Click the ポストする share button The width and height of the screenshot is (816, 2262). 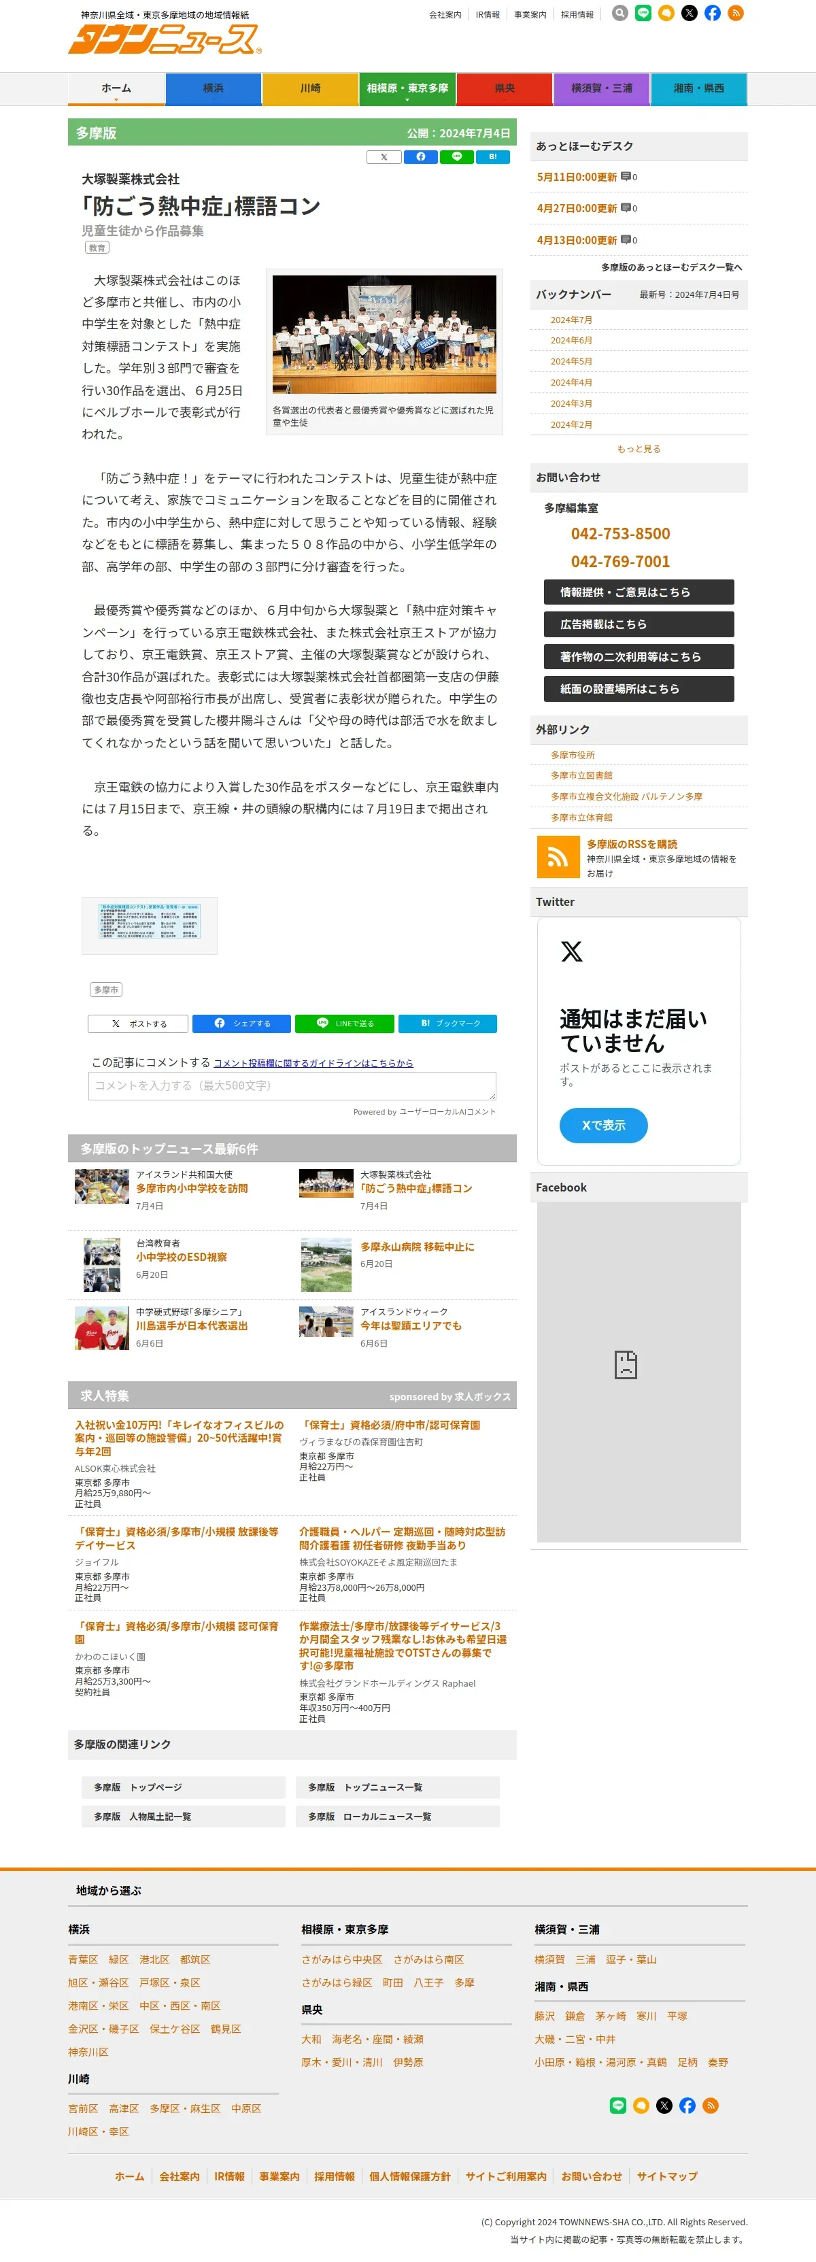coord(138,1024)
